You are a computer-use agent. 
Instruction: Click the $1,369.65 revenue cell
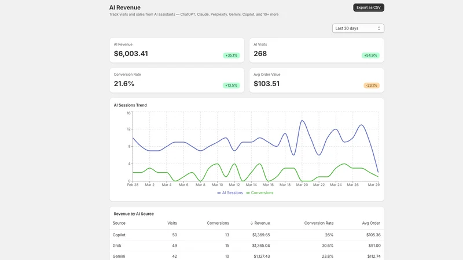point(261,235)
